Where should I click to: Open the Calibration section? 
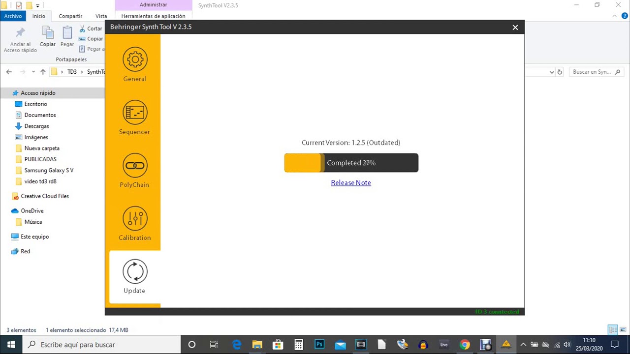(x=134, y=223)
